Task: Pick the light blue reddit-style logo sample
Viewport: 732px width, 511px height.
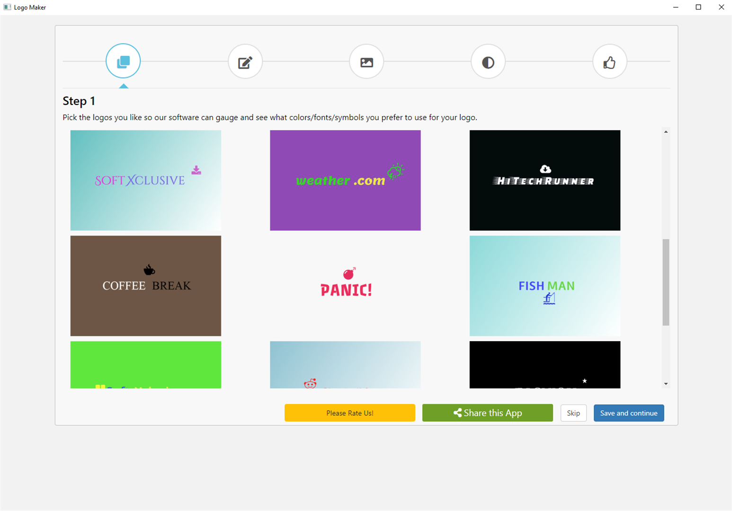Action: [345, 365]
